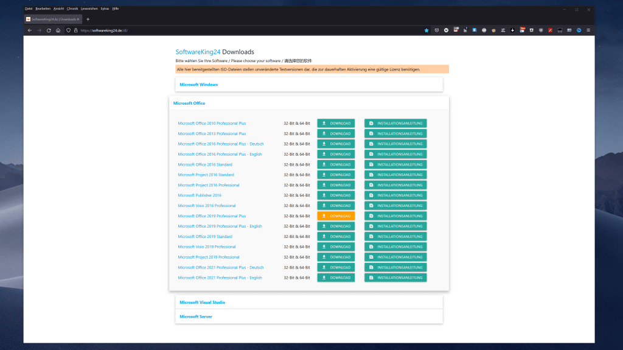The height and width of the screenshot is (350, 623).
Task: Open Microsoft Office 2010 Professional Plus link
Action: pos(212,124)
